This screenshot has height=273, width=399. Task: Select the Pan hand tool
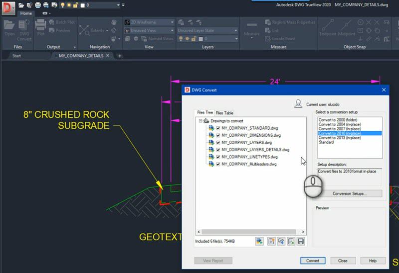[x=114, y=22]
